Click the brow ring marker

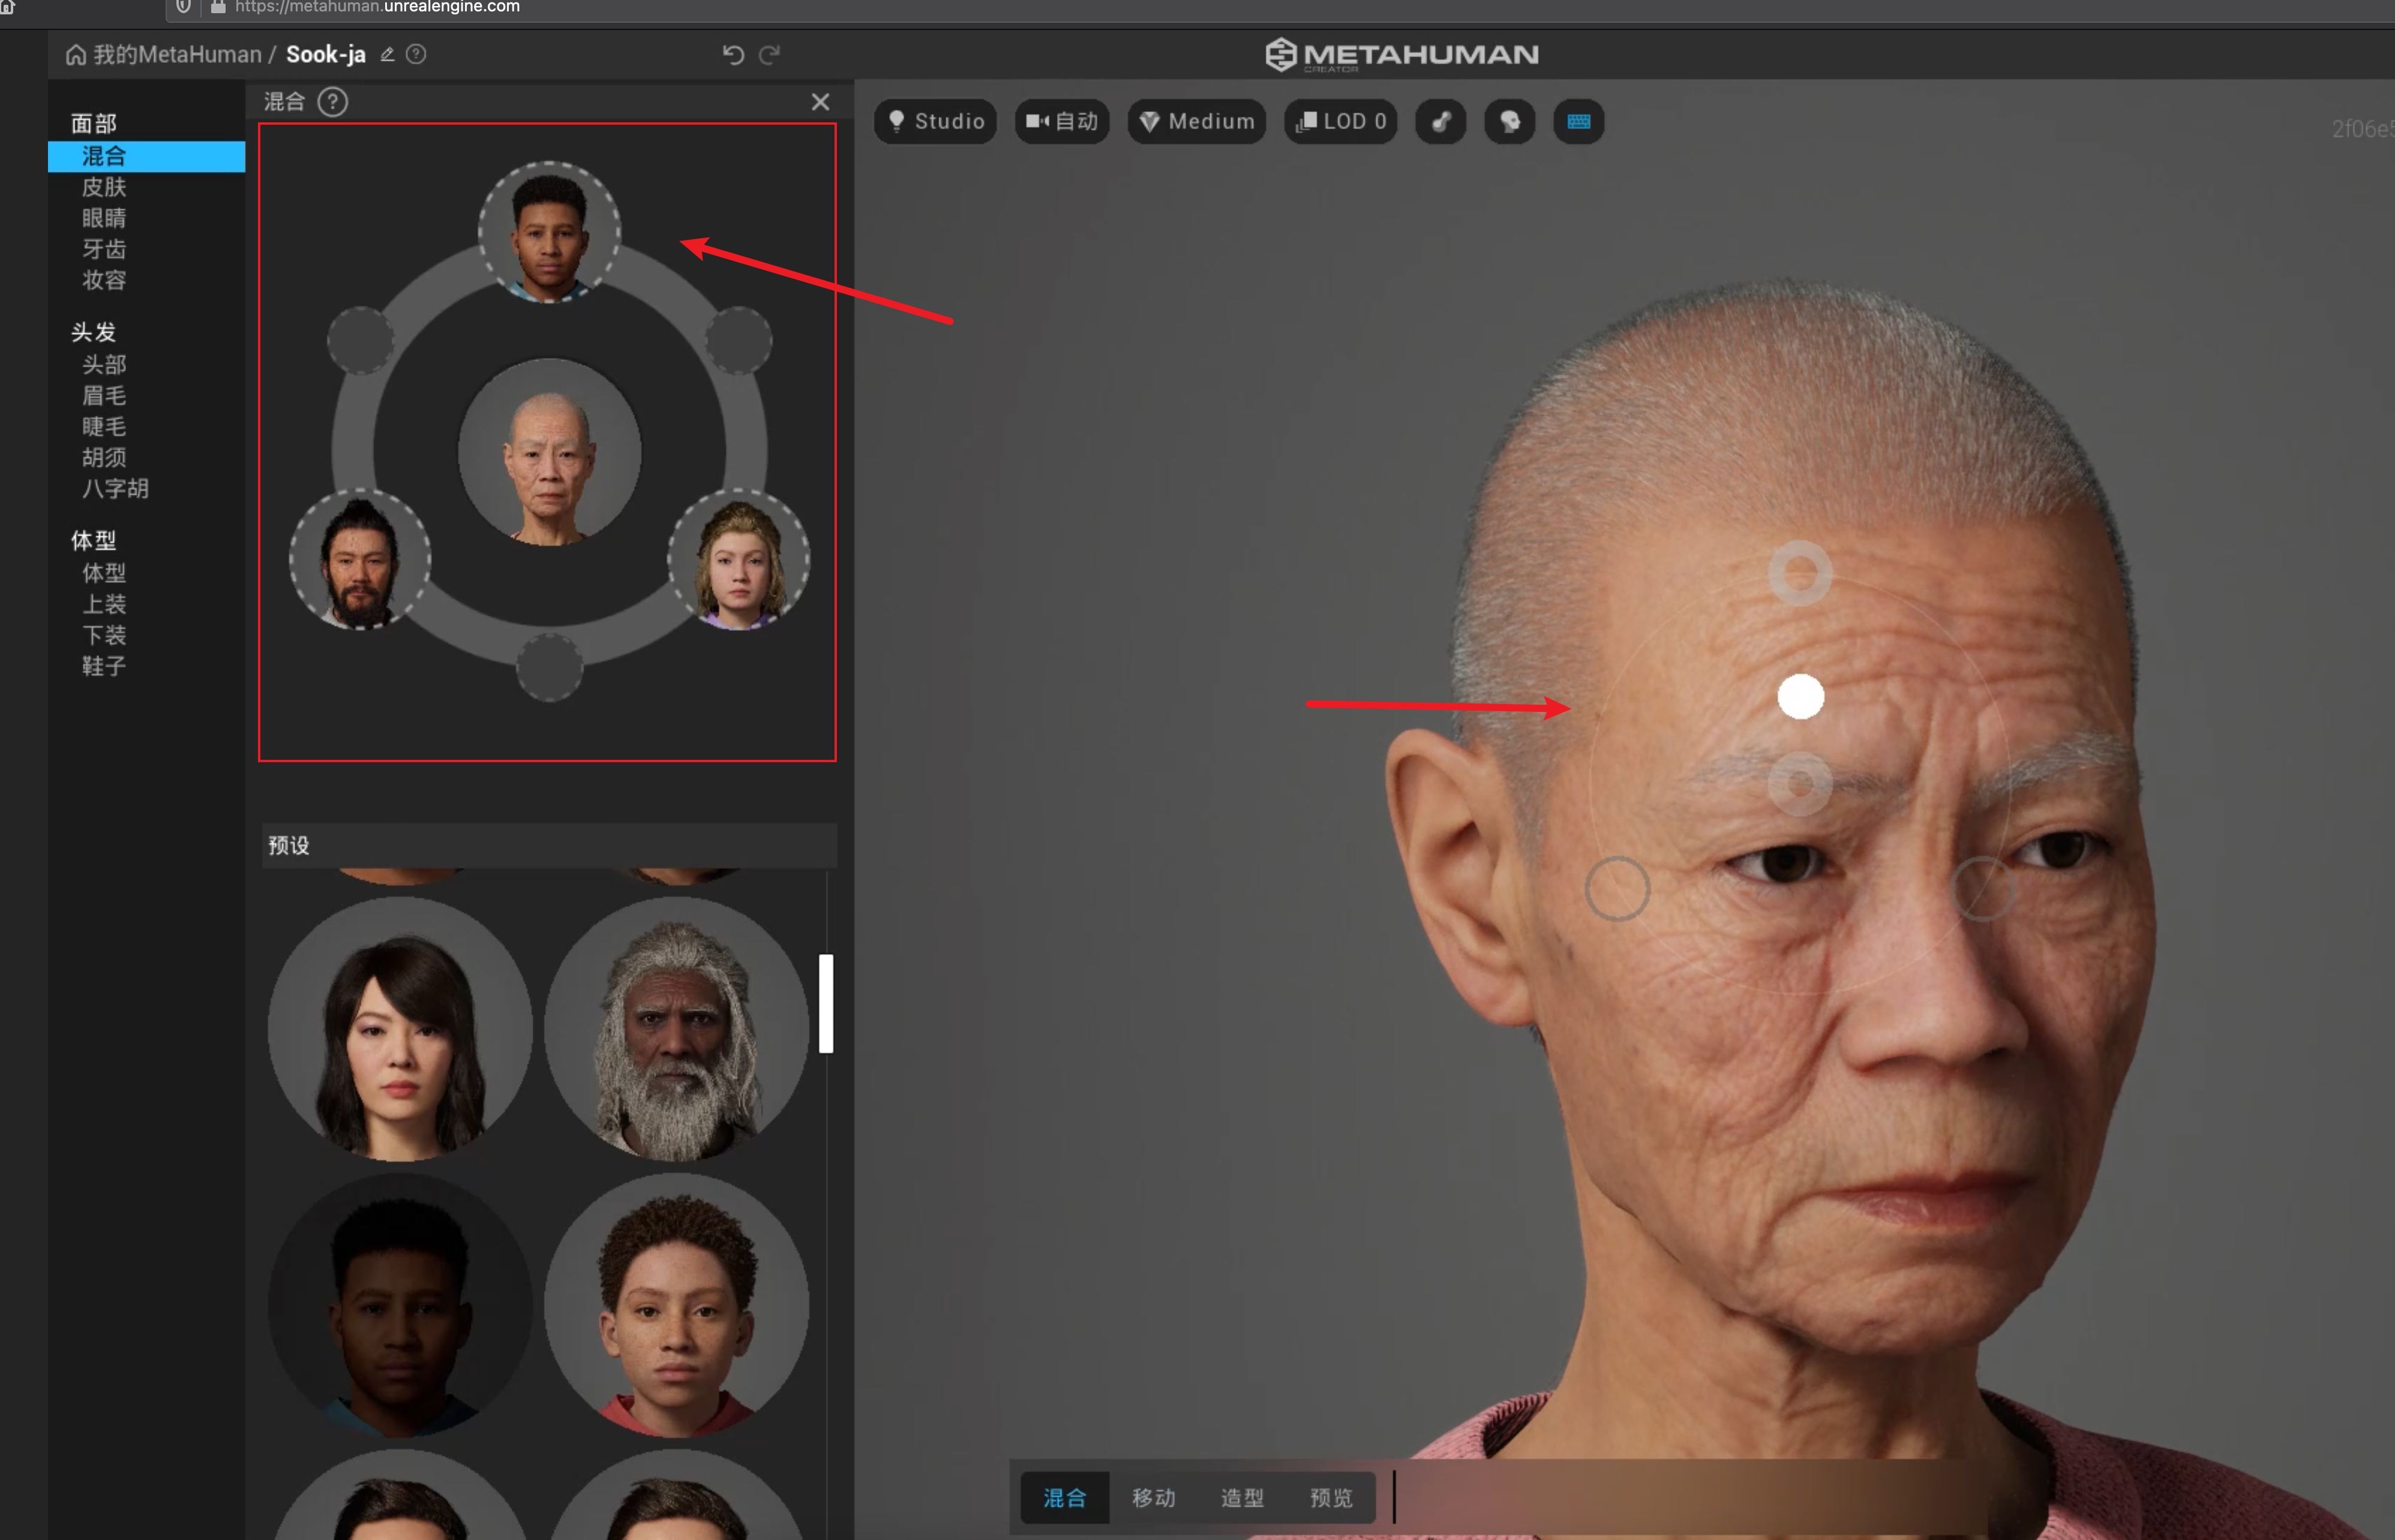click(1800, 784)
